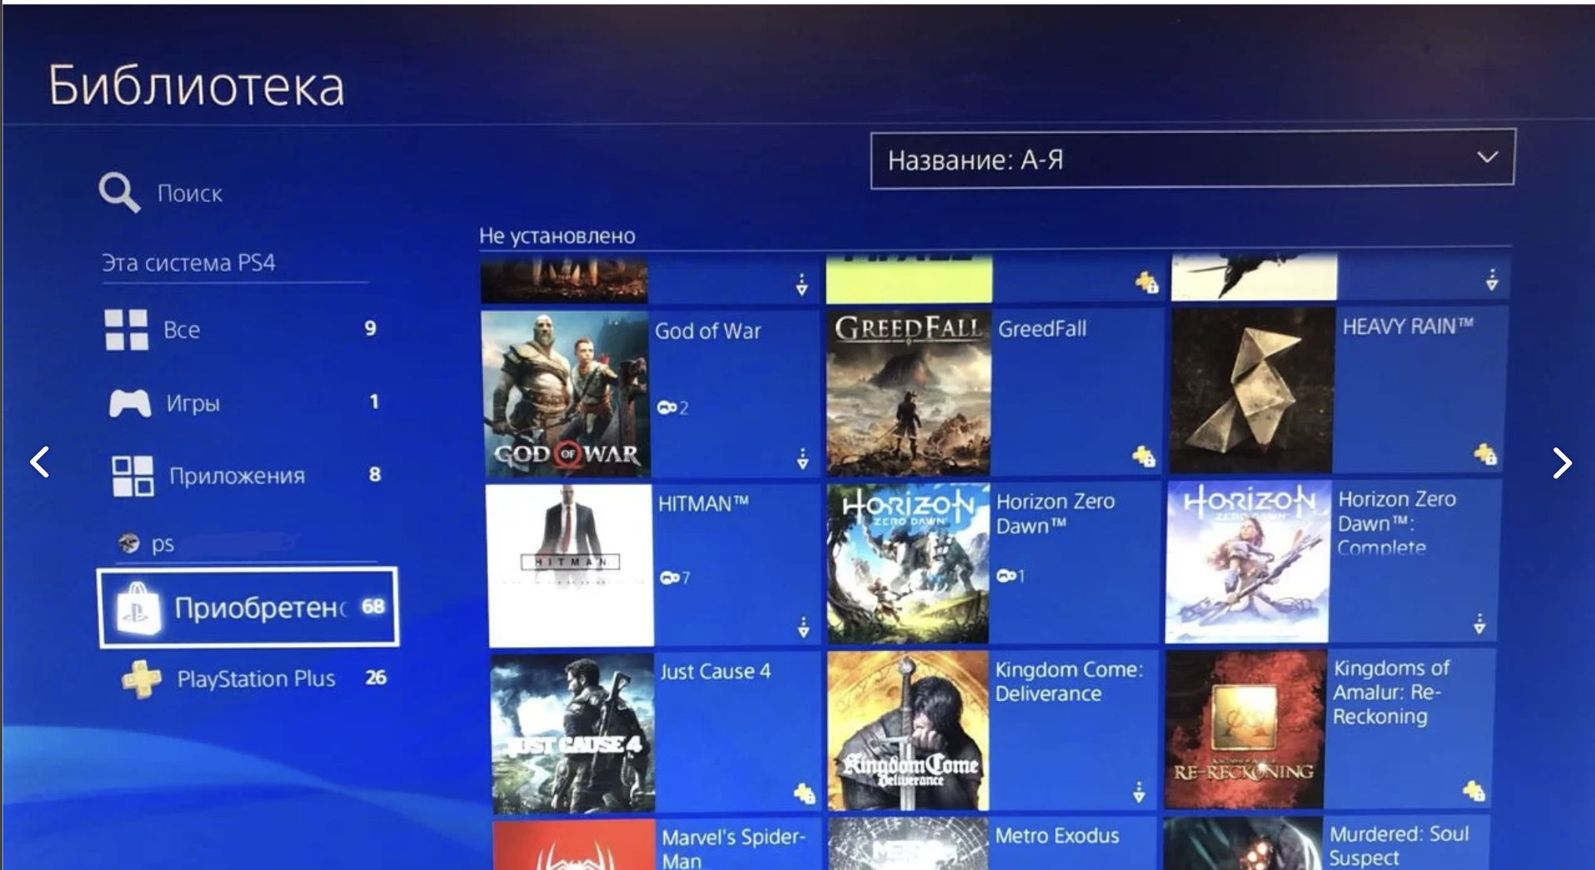This screenshot has width=1595, height=870.
Task: Open the Just Cause 4 cover thumbnail
Action: pyautogui.click(x=573, y=734)
